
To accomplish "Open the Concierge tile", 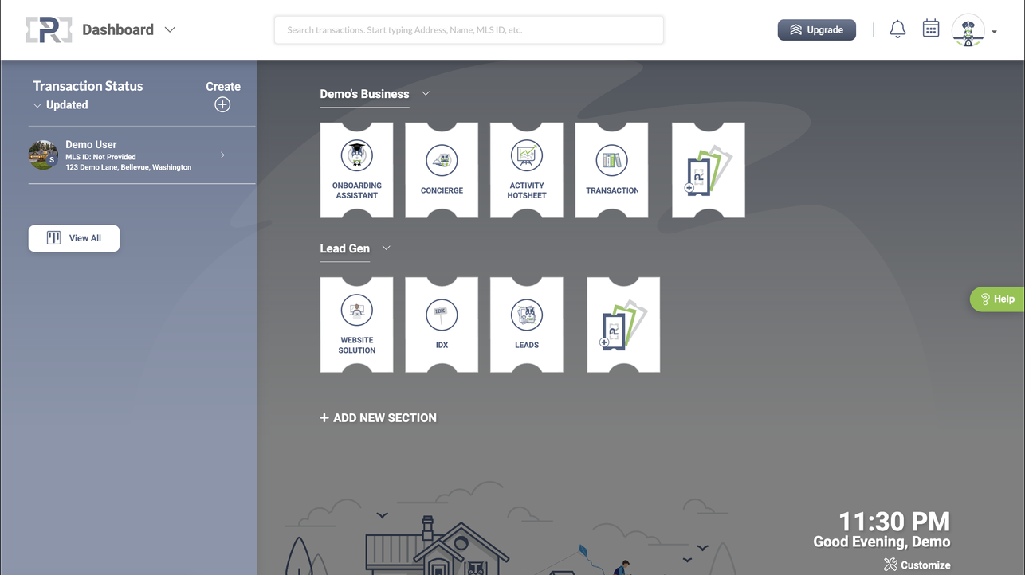I will (x=442, y=170).
